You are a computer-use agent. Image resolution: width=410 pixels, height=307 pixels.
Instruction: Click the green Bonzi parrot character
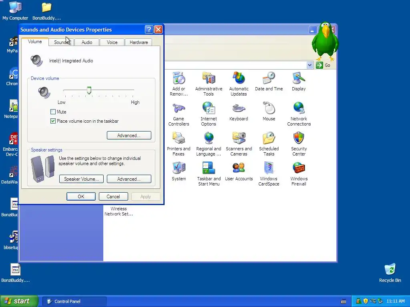[325, 41]
